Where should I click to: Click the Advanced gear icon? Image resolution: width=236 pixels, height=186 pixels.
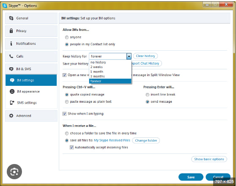point(11,115)
